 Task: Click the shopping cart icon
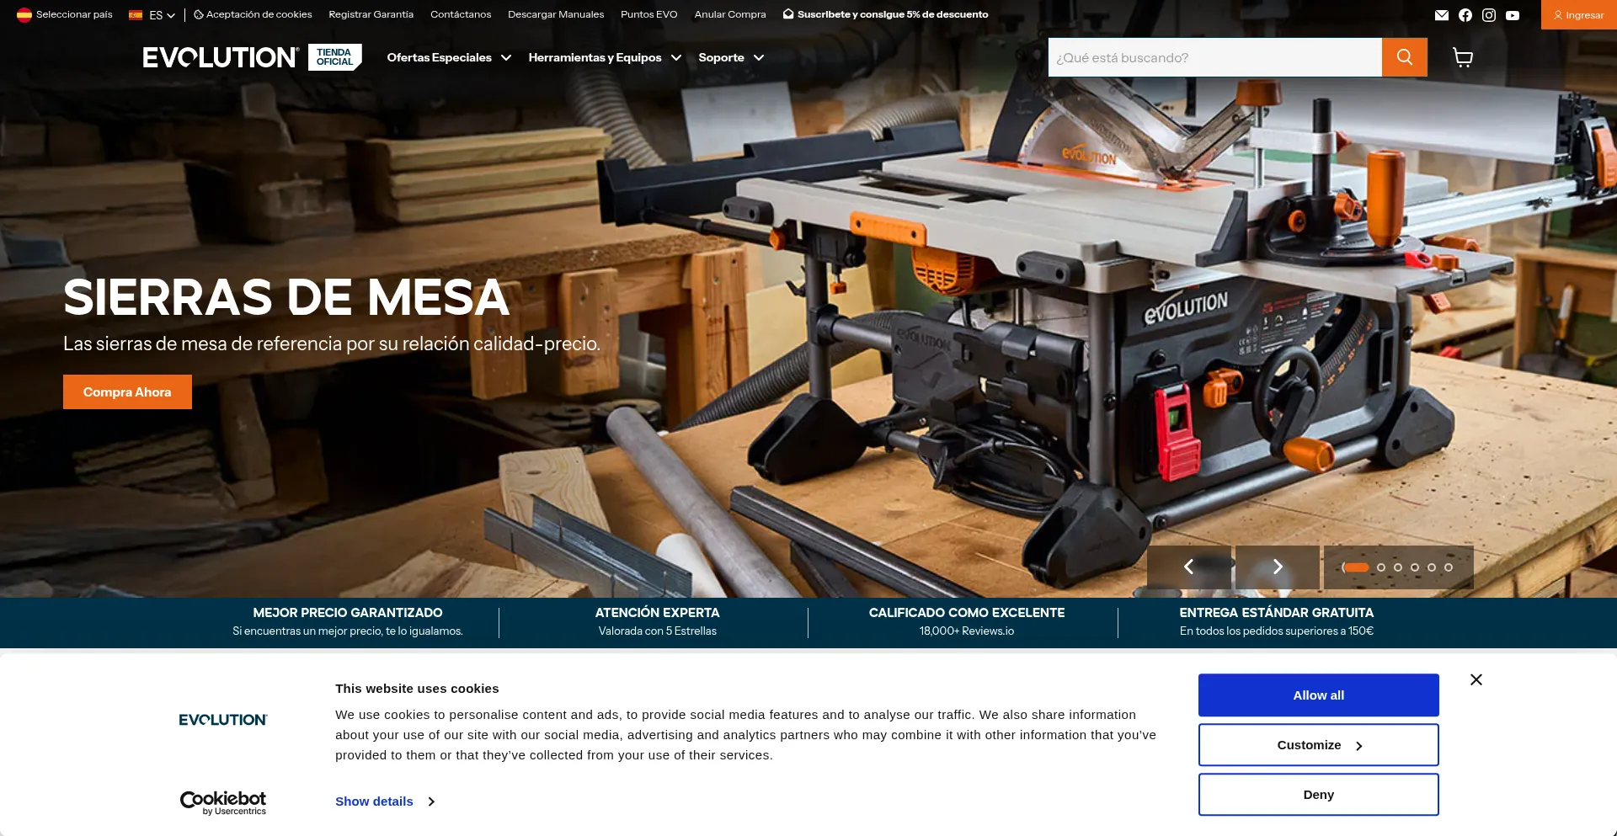(1463, 57)
